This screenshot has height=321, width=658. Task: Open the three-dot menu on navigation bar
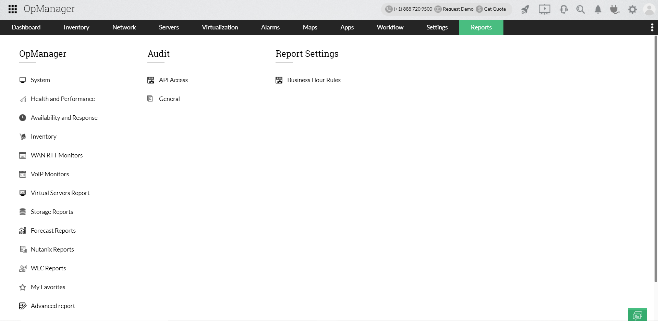click(652, 27)
